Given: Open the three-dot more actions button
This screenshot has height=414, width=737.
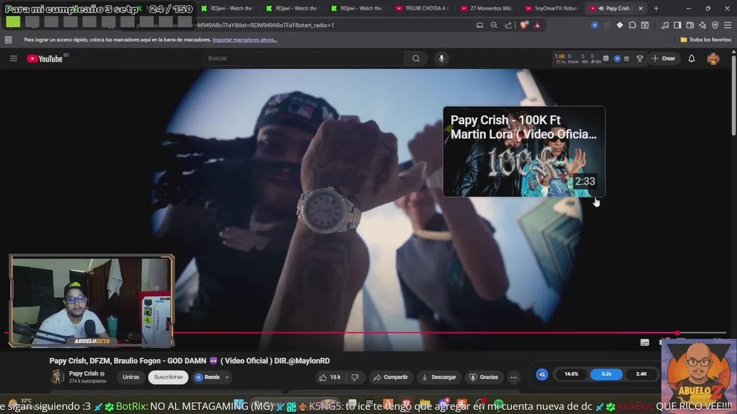Looking at the screenshot, I should (514, 377).
